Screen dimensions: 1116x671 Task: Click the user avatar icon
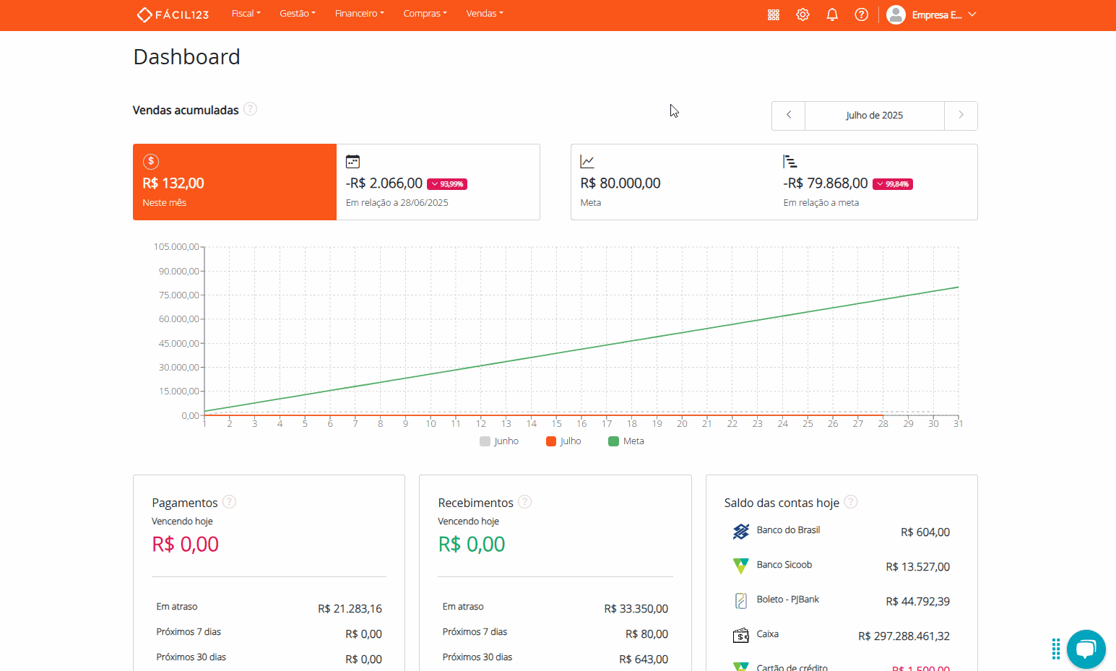pyautogui.click(x=896, y=14)
